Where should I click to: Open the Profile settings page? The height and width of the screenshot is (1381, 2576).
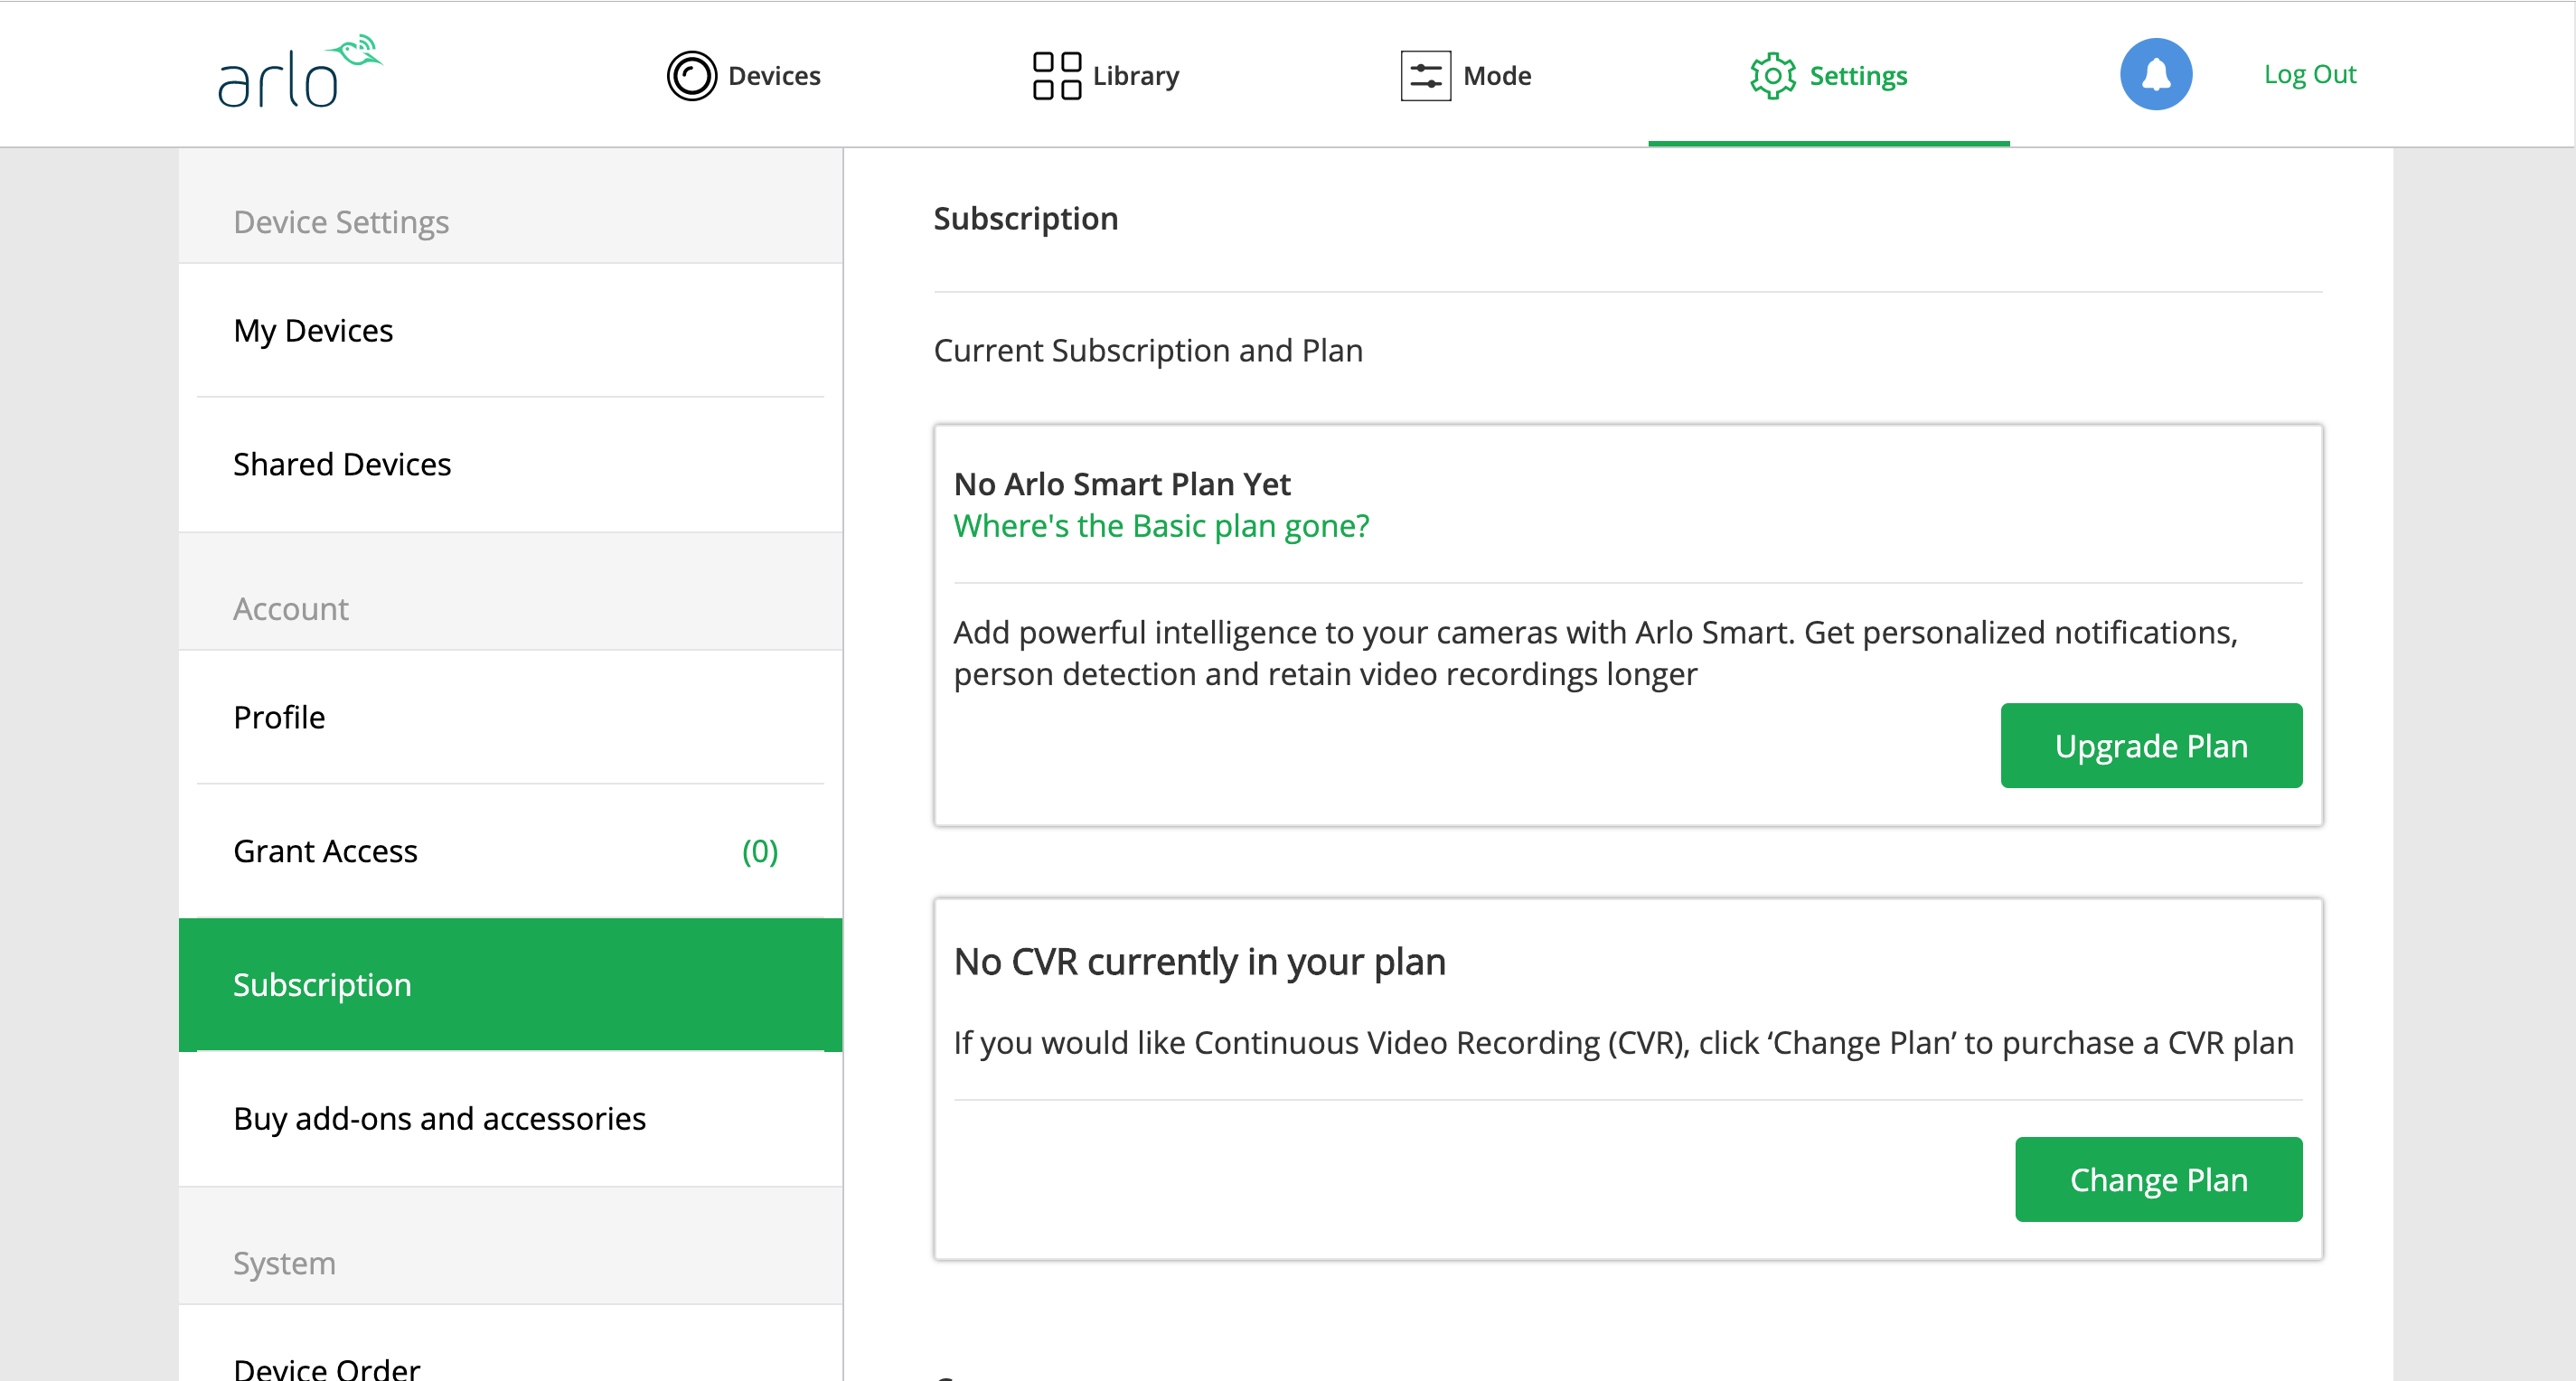coord(279,717)
